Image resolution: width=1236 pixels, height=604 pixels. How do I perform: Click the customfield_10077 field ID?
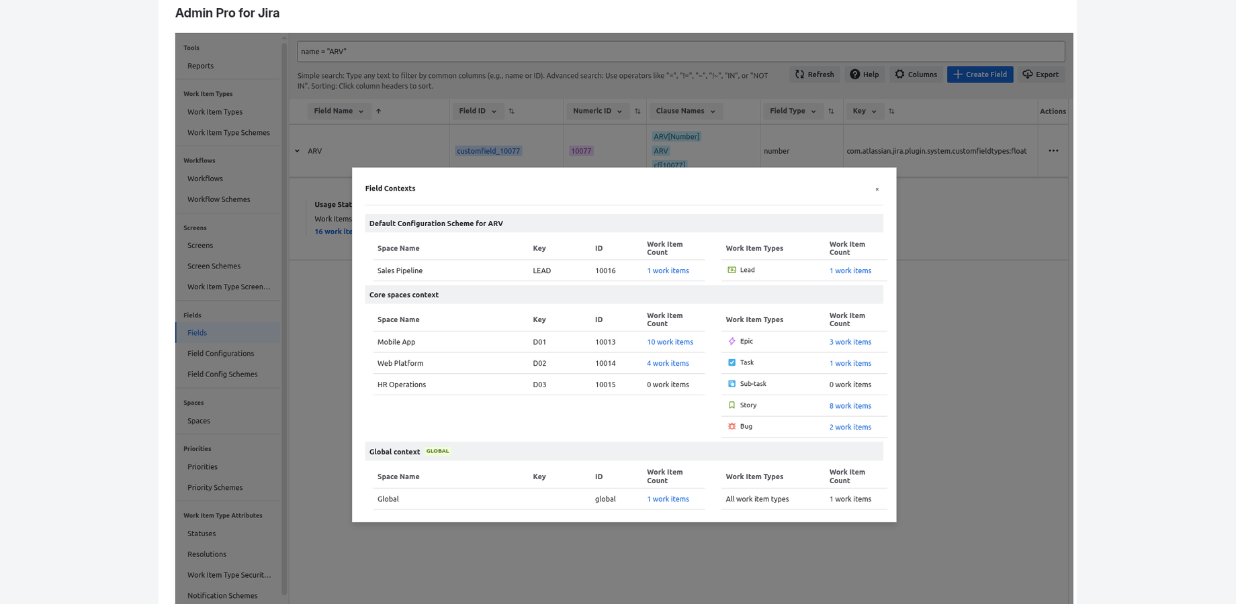coord(488,151)
